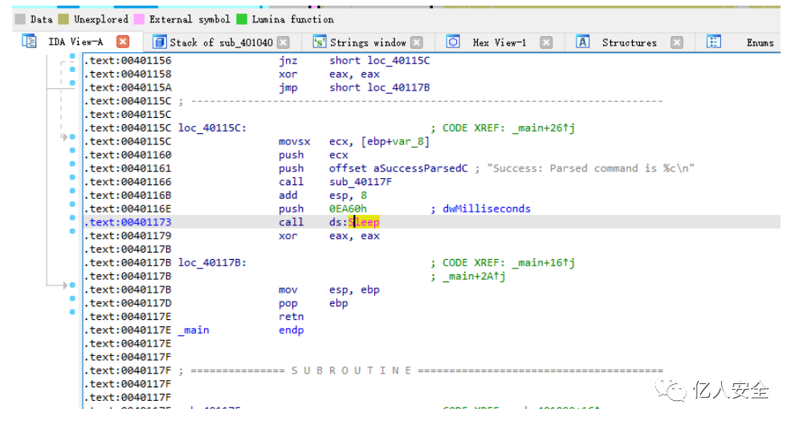Image resolution: width=795 pixels, height=425 pixels.
Task: Toggle breakpoint dot at address 00401166
Action: coord(72,177)
